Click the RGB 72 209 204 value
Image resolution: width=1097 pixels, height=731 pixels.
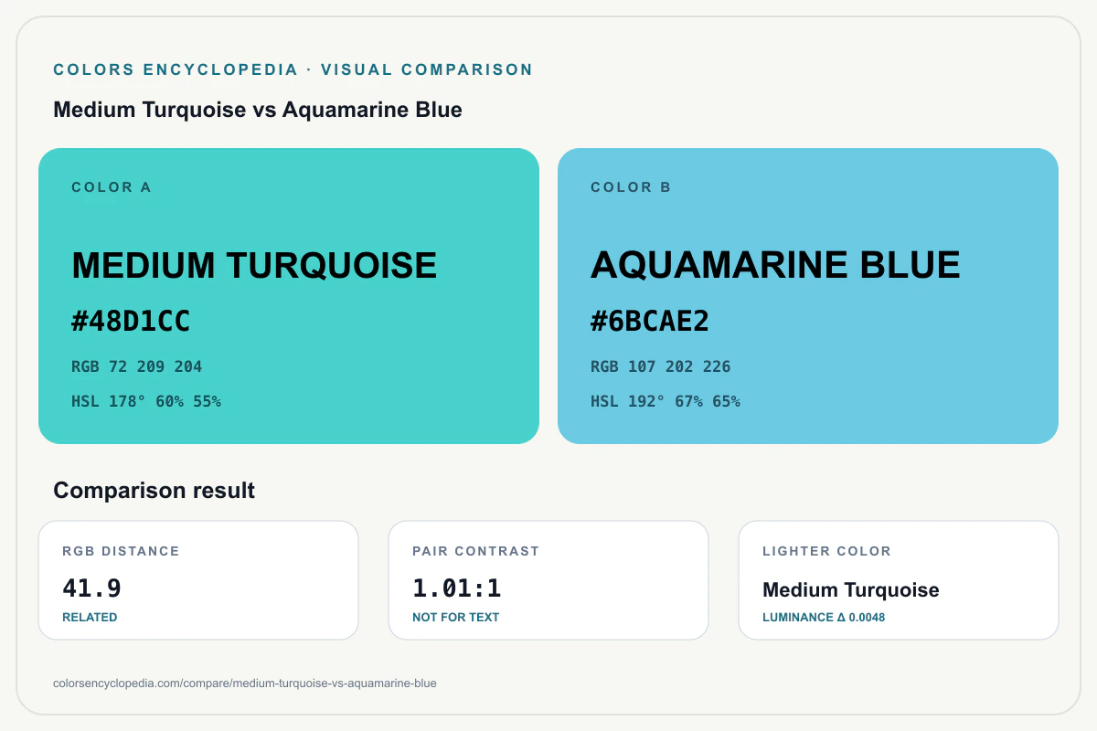(x=137, y=367)
